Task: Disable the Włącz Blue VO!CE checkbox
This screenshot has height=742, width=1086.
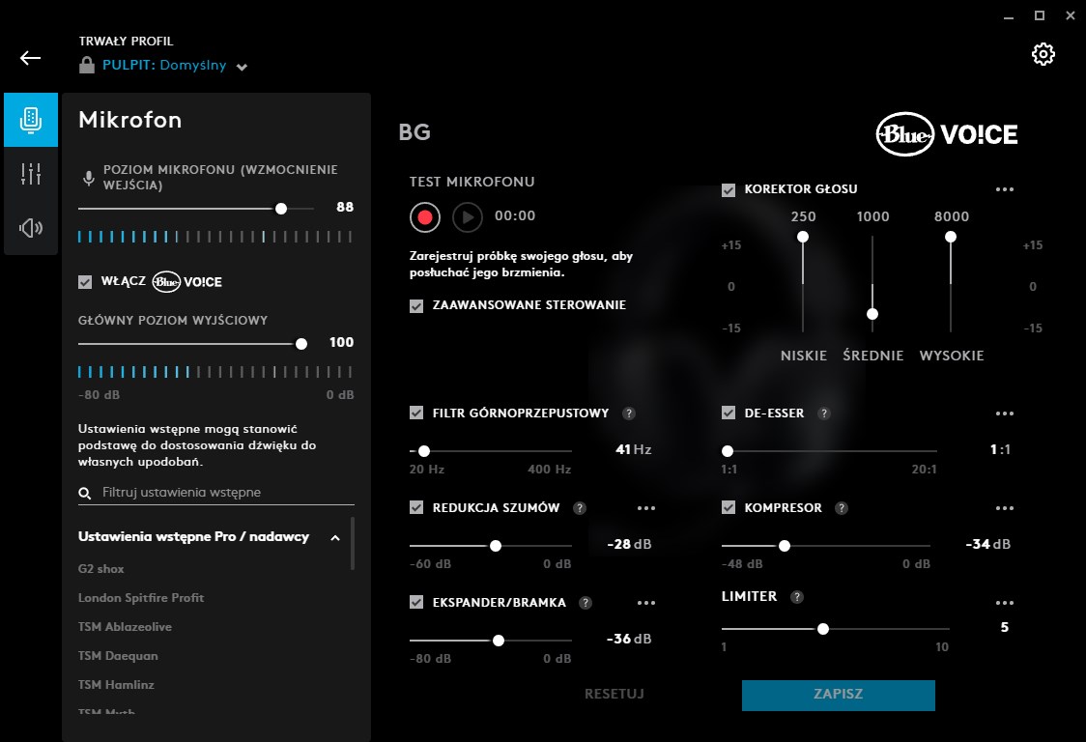Action: tap(85, 281)
